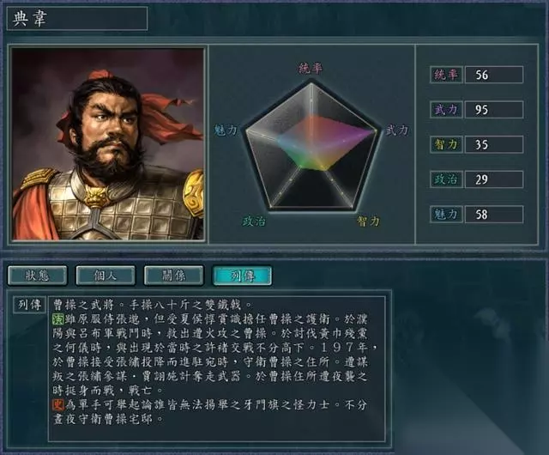Click the green 演 marker icon in biography
This screenshot has height=455, width=549.
pos(57,319)
